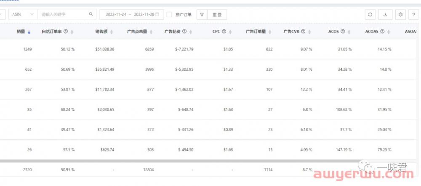
Task: Click the 重置 reset button
Action: pyautogui.click(x=217, y=14)
